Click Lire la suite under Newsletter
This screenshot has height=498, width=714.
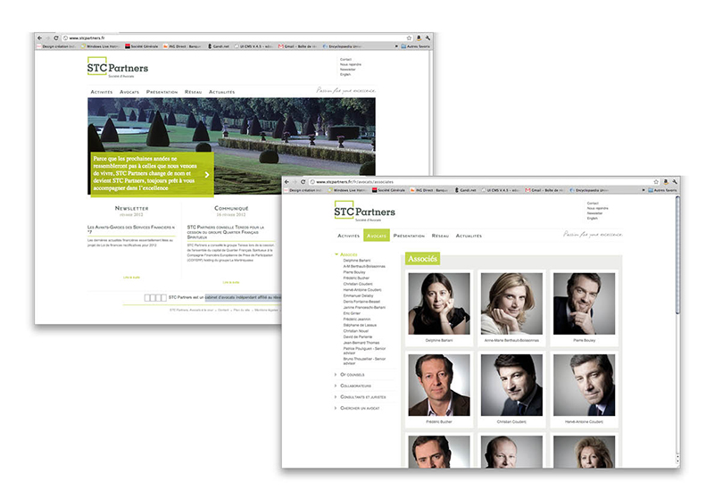coord(131,278)
